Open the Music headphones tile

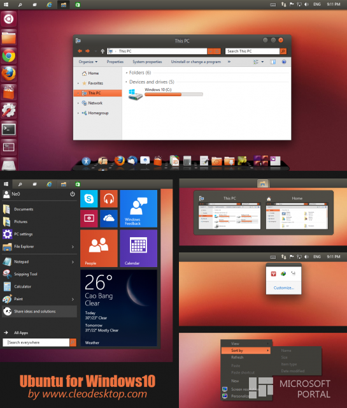click(x=109, y=198)
